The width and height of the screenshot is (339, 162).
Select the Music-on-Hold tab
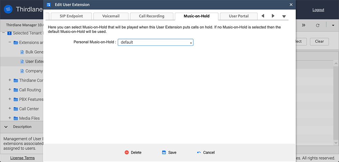tap(197, 16)
